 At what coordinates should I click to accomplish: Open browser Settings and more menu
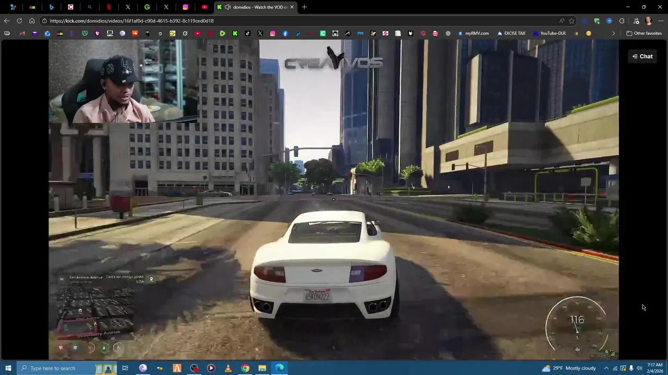point(661,21)
